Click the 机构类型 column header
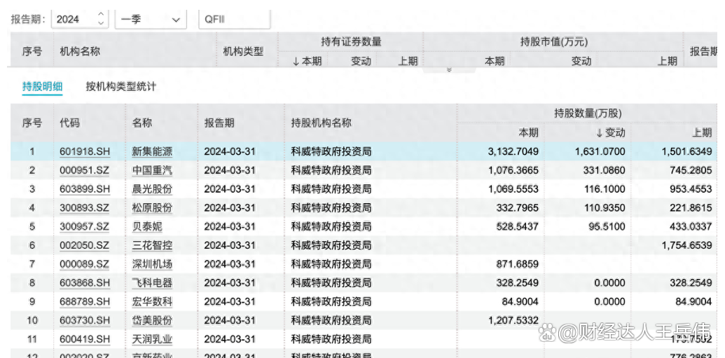 point(243,51)
